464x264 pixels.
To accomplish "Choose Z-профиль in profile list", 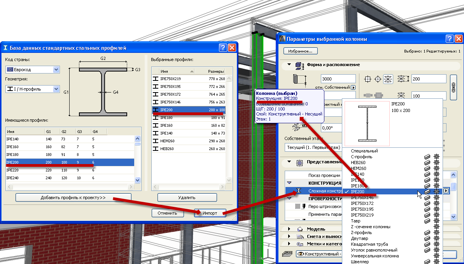I will (361, 233).
